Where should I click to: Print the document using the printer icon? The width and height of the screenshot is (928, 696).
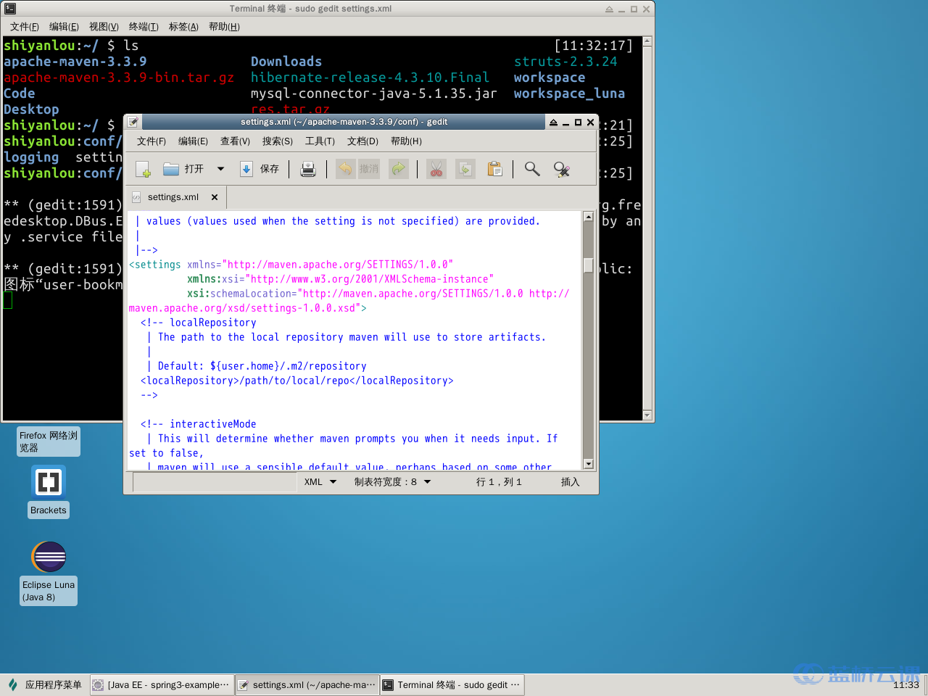[x=308, y=169]
